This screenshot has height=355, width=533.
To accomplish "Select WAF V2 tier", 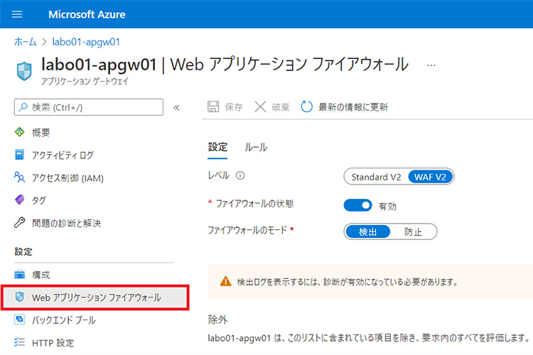I will [x=430, y=177].
